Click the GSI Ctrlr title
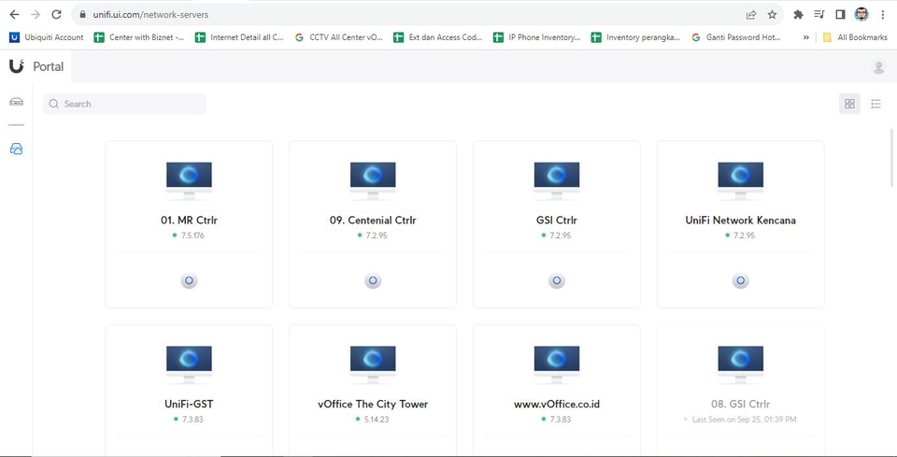This screenshot has height=457, width=897. pyautogui.click(x=557, y=221)
